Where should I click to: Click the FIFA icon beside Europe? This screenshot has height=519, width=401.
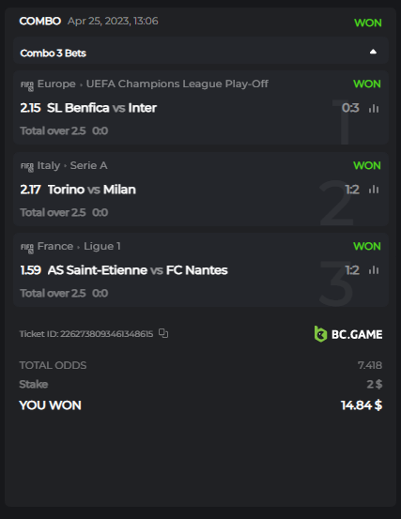click(27, 85)
